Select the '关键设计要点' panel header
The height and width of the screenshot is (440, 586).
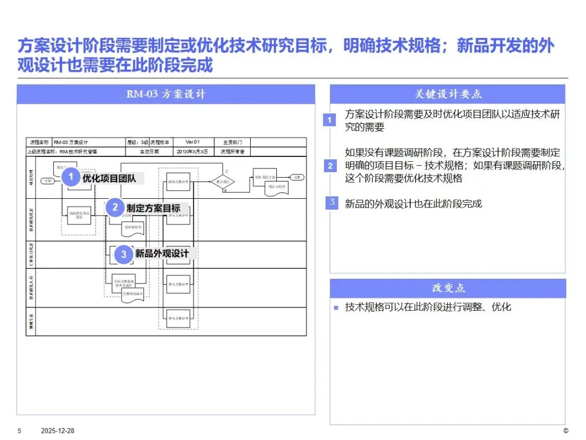pyautogui.click(x=447, y=94)
